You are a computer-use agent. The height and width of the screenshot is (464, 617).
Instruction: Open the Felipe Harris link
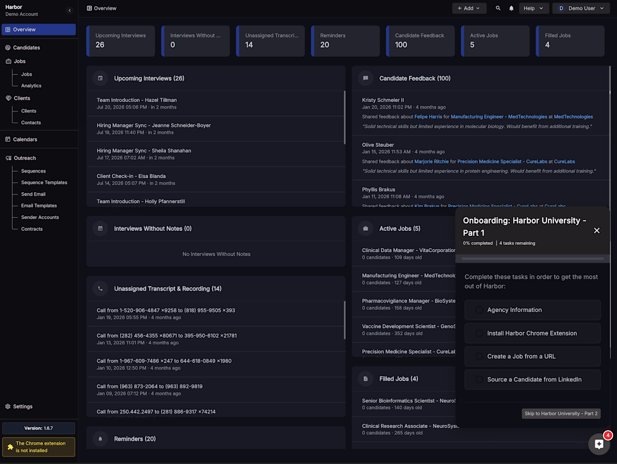click(x=428, y=117)
